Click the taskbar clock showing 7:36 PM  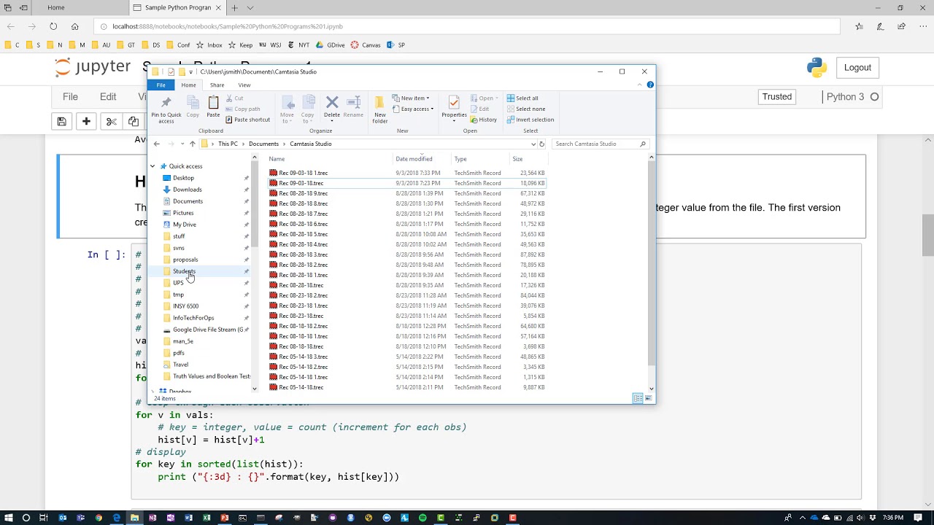pos(894,518)
